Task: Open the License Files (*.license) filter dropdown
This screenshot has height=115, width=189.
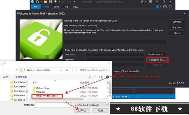Action: point(91,105)
